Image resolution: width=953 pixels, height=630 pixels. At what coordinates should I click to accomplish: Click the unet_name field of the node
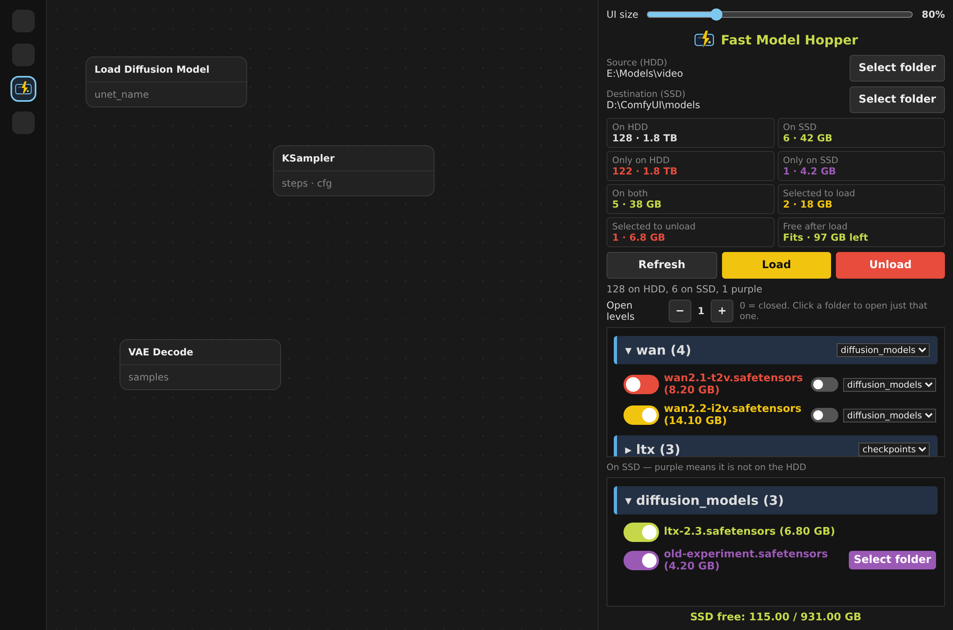pos(166,94)
